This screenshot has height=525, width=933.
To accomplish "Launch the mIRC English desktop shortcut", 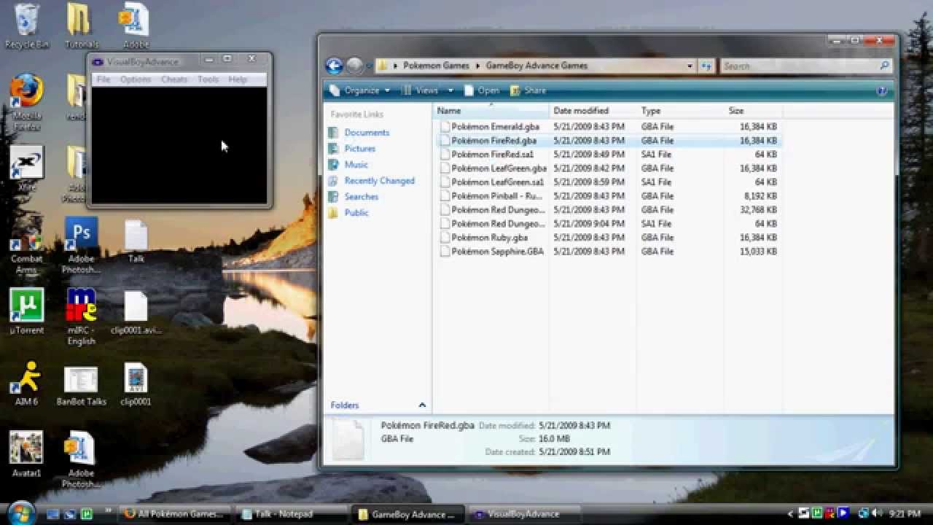I will 81,317.
